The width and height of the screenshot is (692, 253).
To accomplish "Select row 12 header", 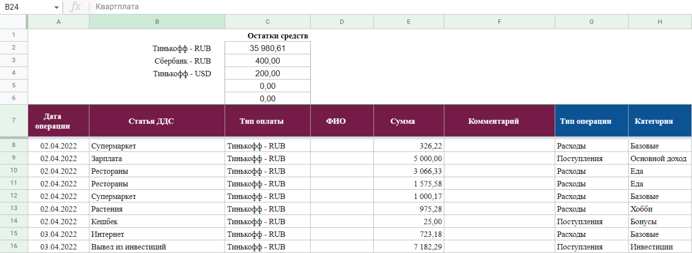I will tap(14, 196).
